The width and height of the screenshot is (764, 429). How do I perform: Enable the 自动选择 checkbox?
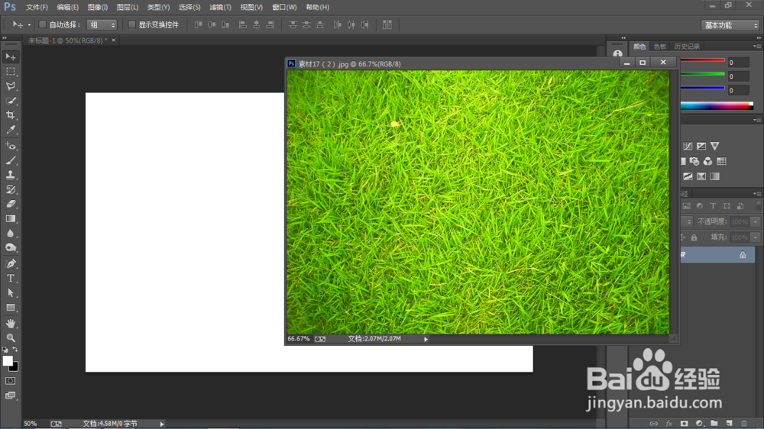pyautogui.click(x=42, y=24)
